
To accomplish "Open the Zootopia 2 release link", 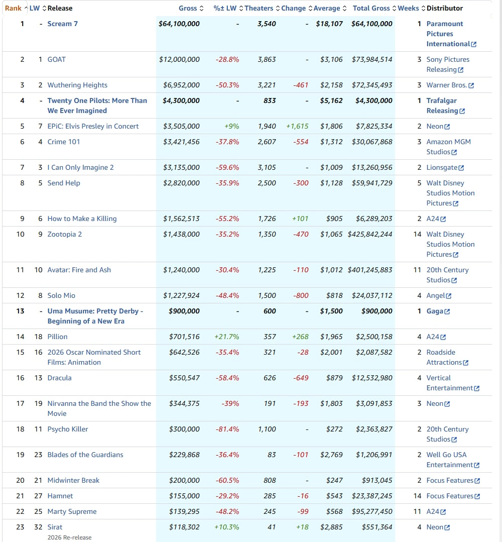I will [65, 234].
